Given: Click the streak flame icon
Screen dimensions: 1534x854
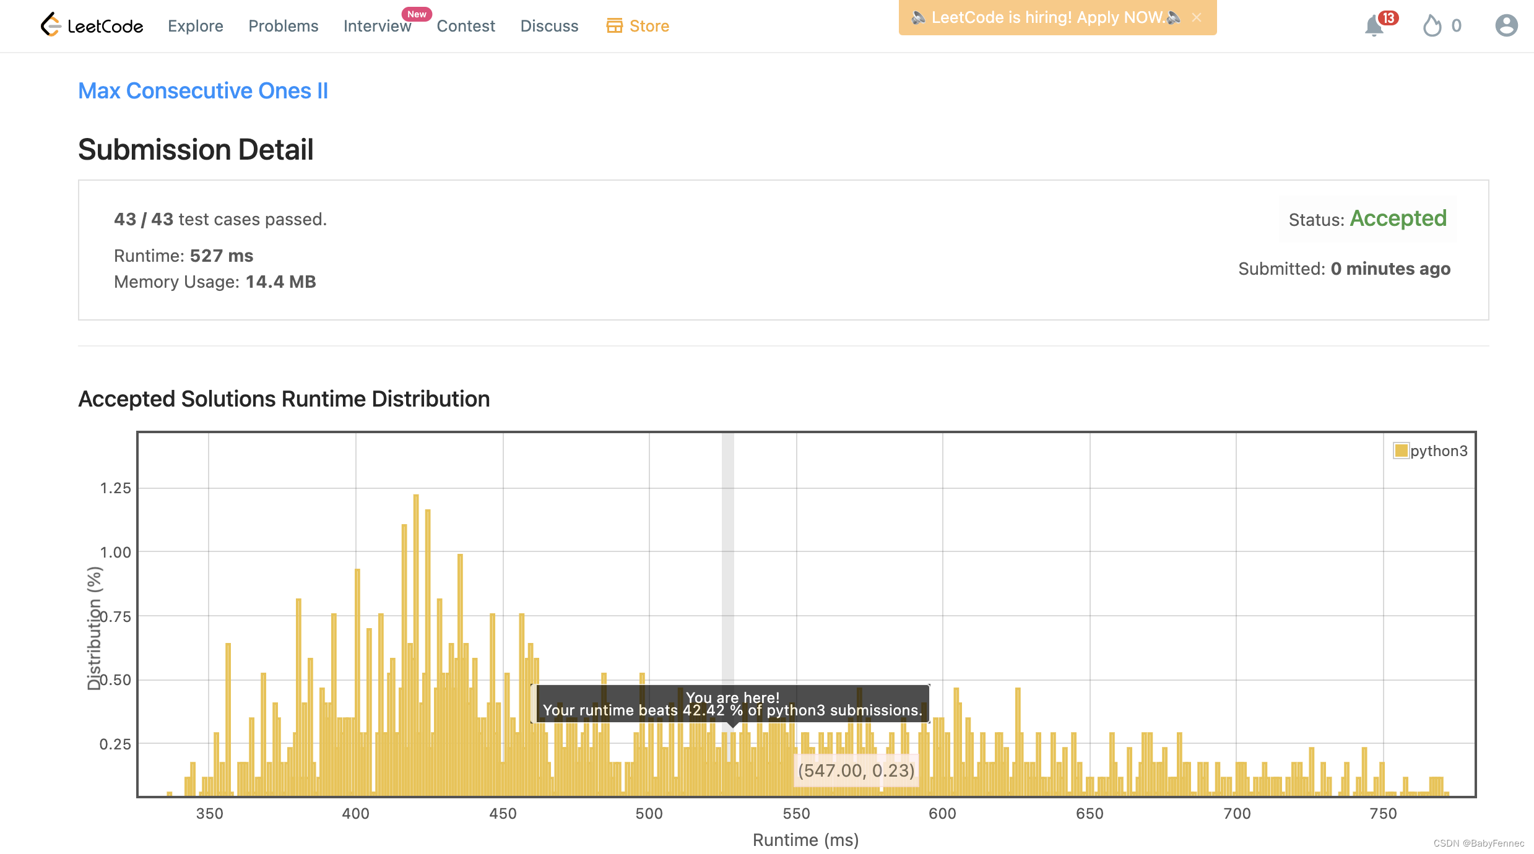Looking at the screenshot, I should click(x=1432, y=26).
